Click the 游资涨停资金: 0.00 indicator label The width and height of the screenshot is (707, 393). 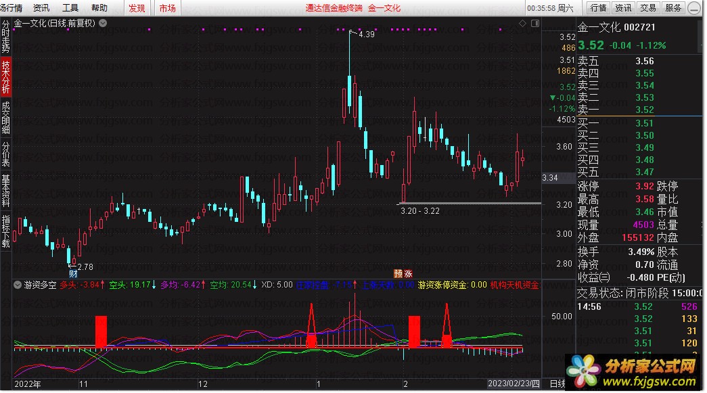coord(452,285)
